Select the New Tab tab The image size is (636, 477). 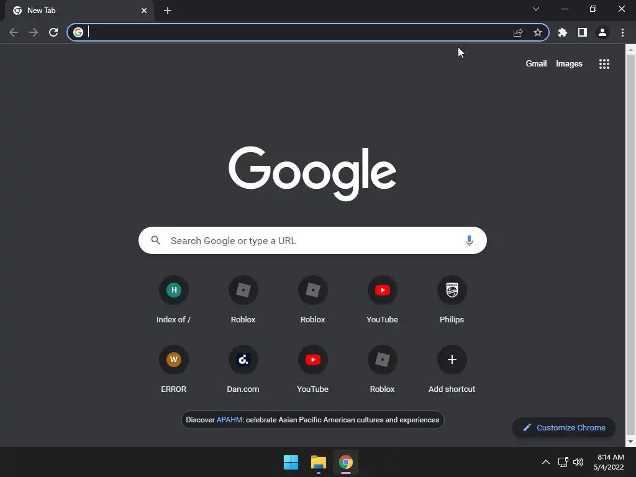(79, 11)
